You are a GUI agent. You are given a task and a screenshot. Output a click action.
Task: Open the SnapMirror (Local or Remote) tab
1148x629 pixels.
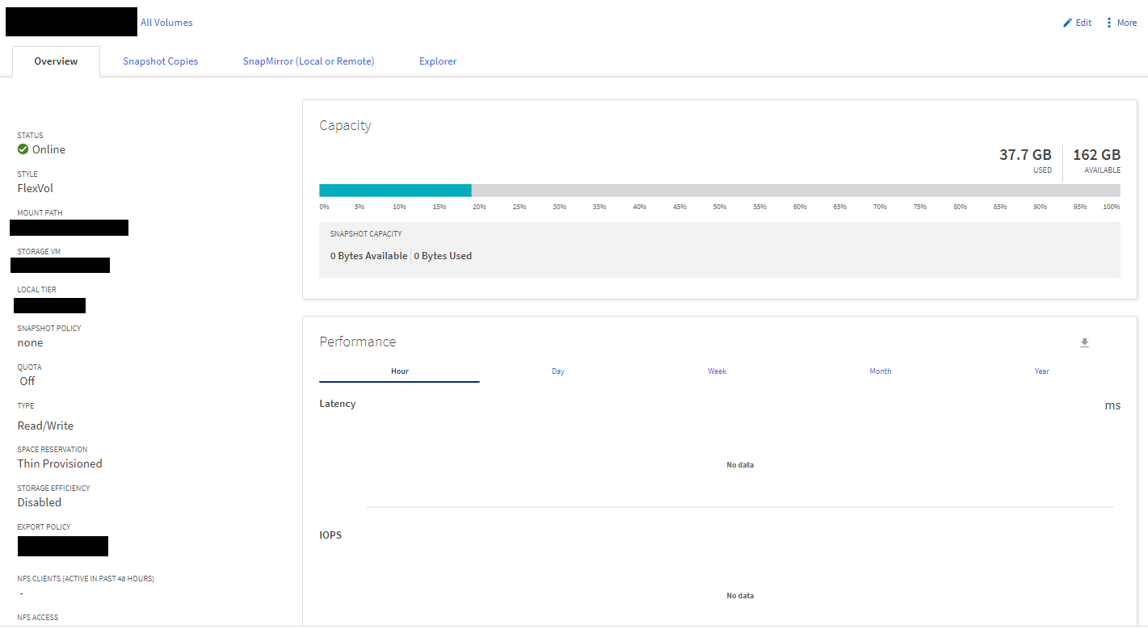click(x=309, y=61)
